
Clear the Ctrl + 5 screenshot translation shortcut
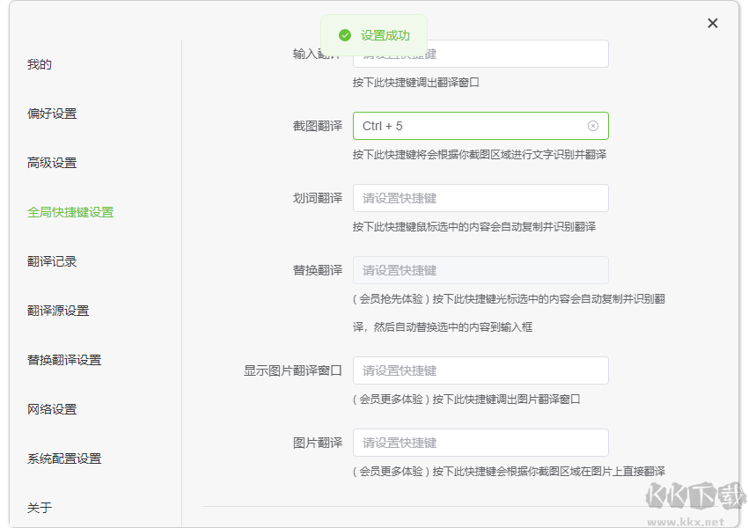(592, 125)
